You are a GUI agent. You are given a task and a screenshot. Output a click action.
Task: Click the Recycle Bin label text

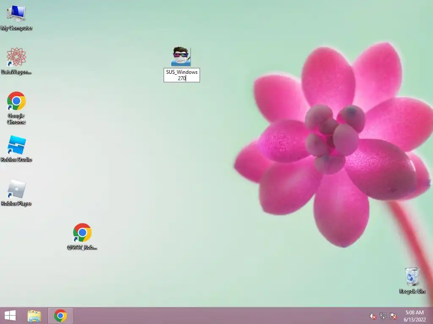tap(412, 291)
